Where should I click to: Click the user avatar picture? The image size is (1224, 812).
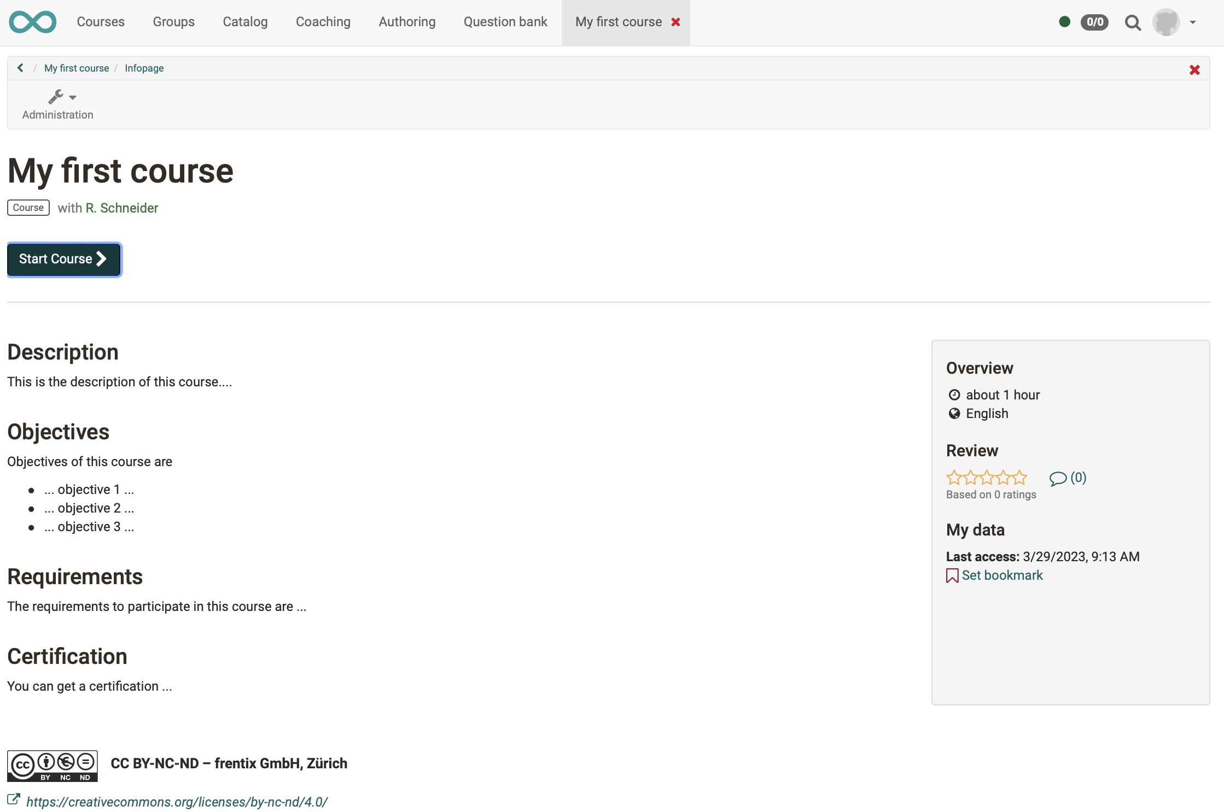click(x=1166, y=22)
